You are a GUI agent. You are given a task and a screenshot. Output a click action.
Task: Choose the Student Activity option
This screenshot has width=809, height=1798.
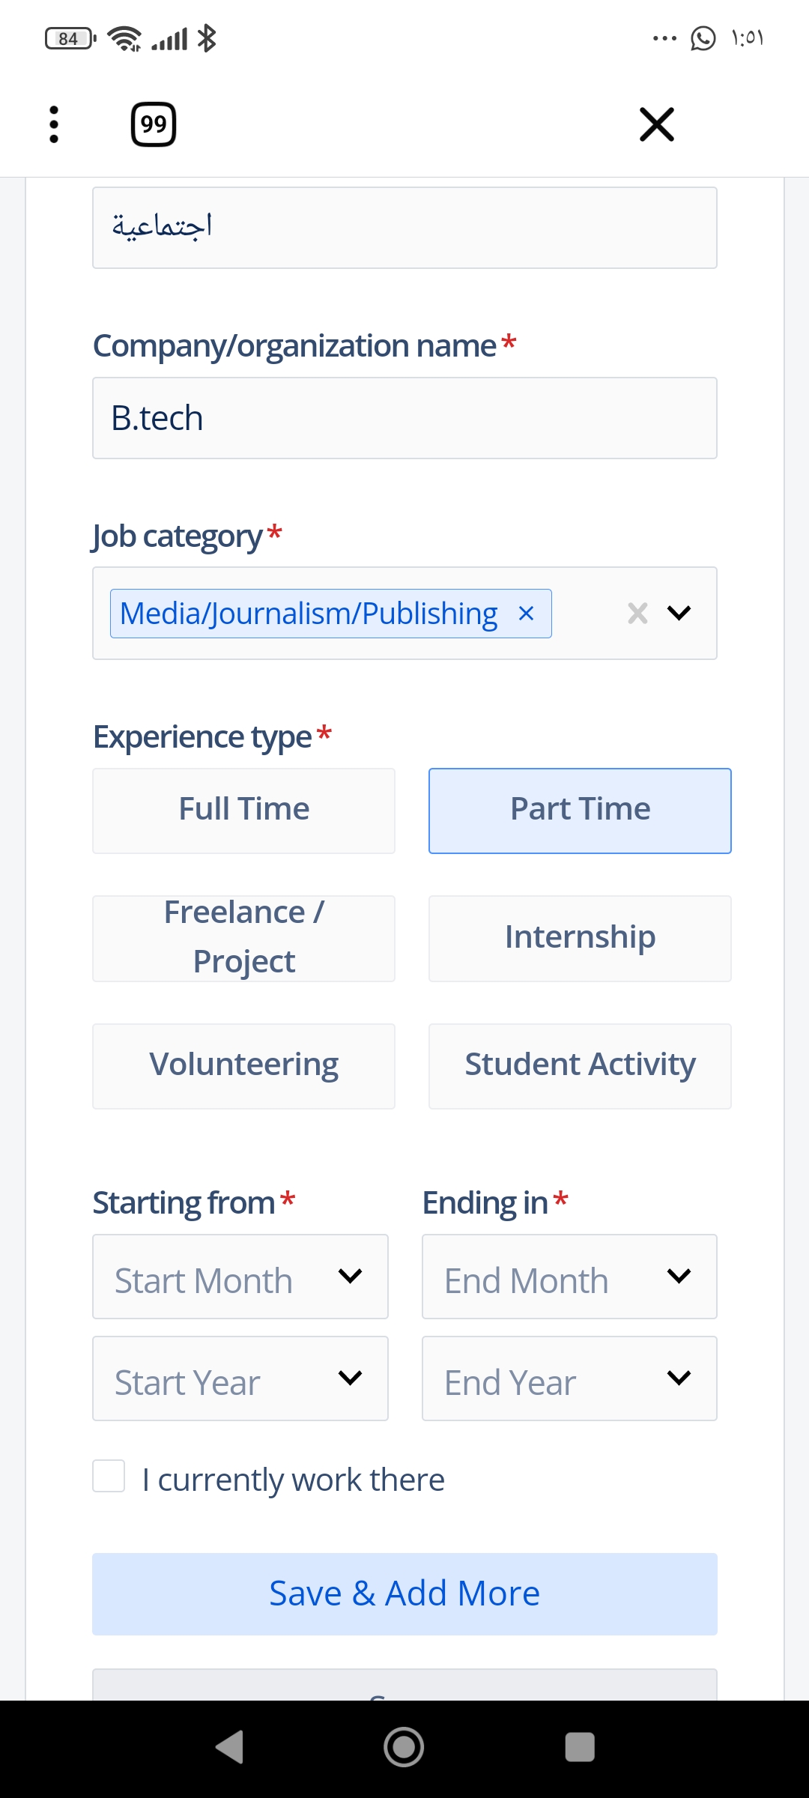pyautogui.click(x=580, y=1066)
